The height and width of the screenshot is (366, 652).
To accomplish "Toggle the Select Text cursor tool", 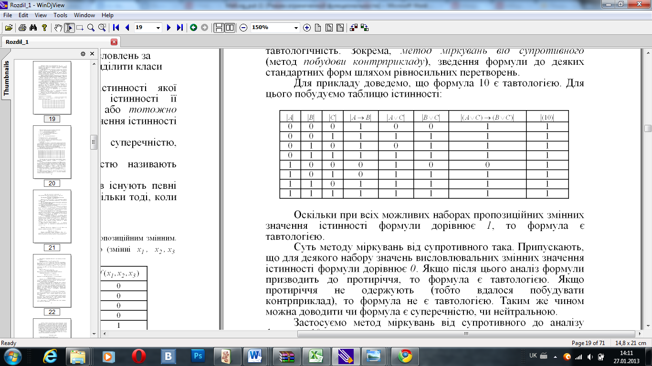I will click(x=69, y=28).
